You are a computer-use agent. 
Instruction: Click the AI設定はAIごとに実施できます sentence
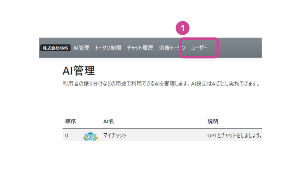225,84
